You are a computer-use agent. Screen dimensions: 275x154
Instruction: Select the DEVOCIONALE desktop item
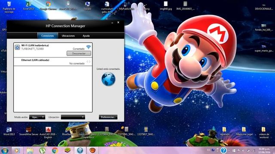click(264, 7)
